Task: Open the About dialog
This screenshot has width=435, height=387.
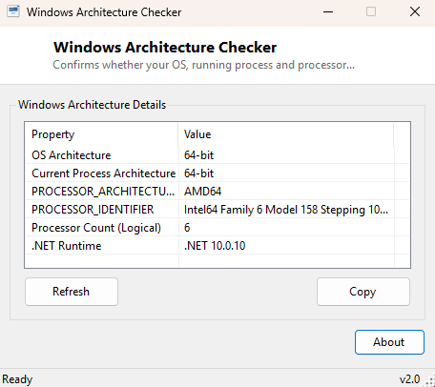Action: coord(389,342)
